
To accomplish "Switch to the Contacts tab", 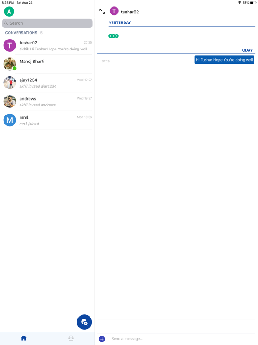I will point(71,338).
